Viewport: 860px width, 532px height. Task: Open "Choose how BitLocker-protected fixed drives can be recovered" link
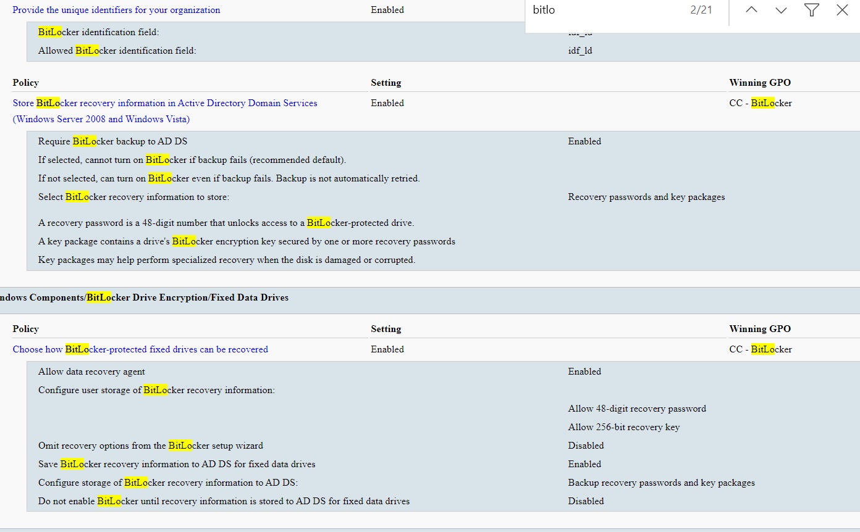click(140, 349)
